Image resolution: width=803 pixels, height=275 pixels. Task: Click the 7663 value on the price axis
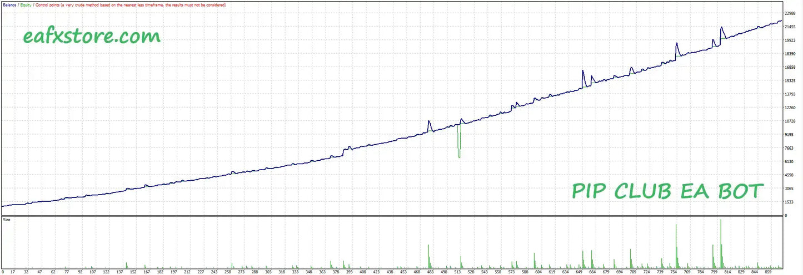789,149
